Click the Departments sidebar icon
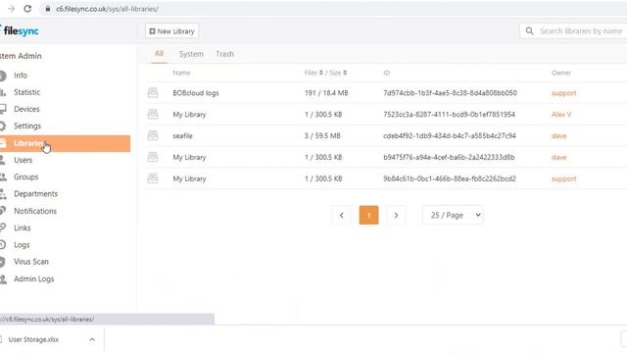 [x=3, y=194]
